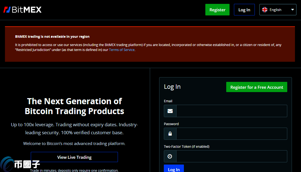Click the envelope icon beside the Email field
Screen dimensions: 301x172
pyautogui.click(x=170, y=111)
